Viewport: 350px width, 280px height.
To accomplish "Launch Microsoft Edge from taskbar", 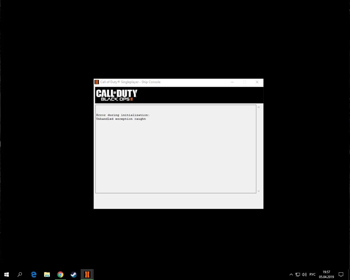I will click(x=34, y=275).
